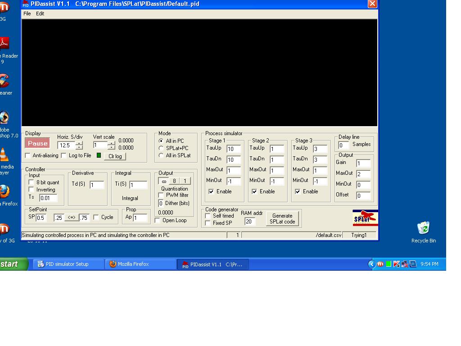Tick the Log to File checkbox
The height and width of the screenshot is (346, 461).
[x=64, y=155]
